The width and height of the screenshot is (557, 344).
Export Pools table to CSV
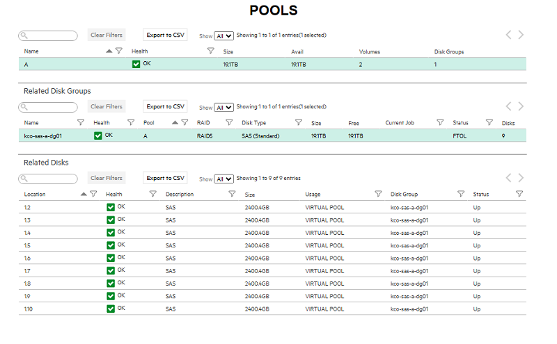pos(165,35)
